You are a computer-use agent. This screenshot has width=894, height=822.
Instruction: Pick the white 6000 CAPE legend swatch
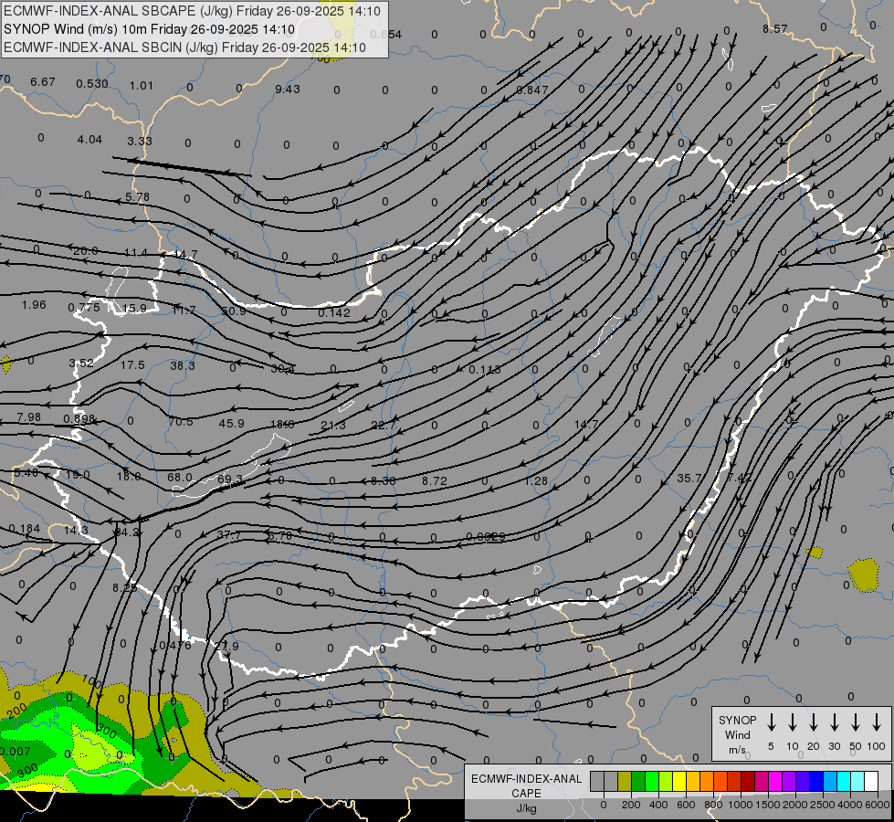pyautogui.click(x=871, y=782)
